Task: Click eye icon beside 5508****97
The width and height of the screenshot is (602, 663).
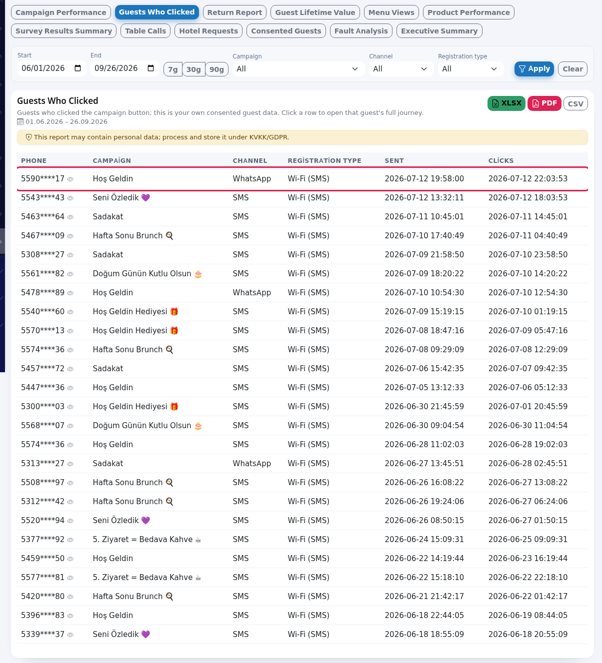Action: tap(70, 483)
